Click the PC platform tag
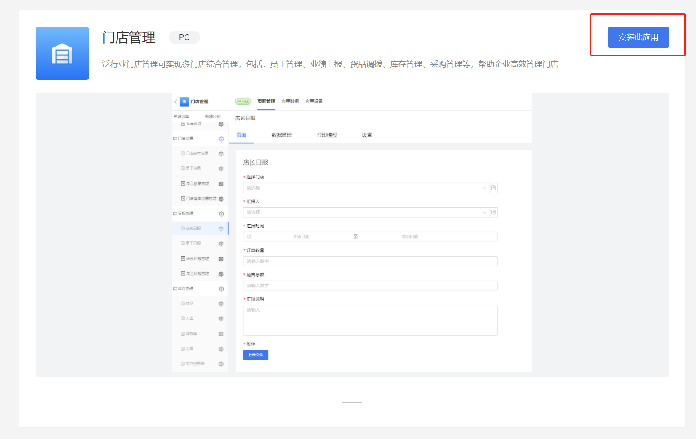This screenshot has height=439, width=696. tap(185, 37)
